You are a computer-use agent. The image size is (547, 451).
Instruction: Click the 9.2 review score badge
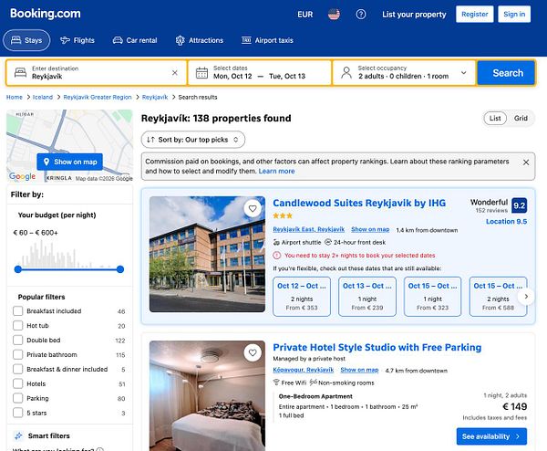519,205
